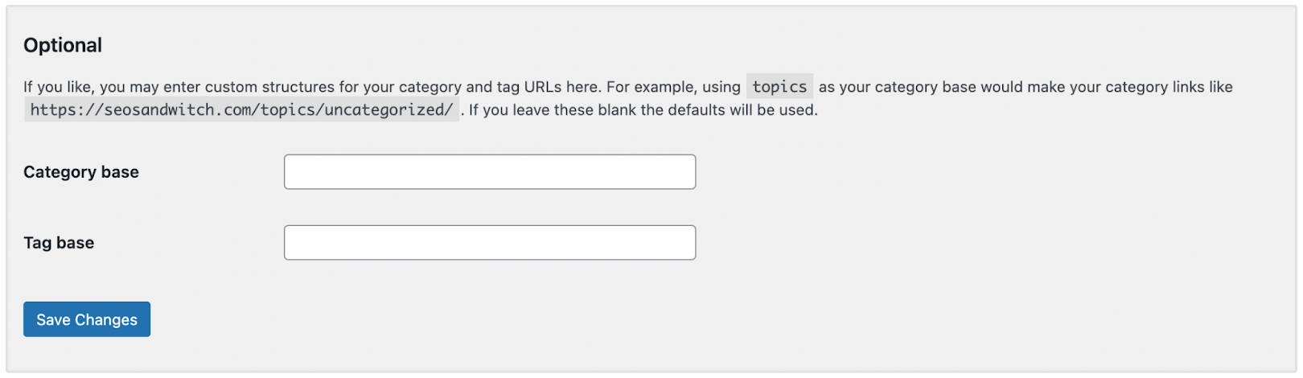Image resolution: width=1303 pixels, height=378 pixels.
Task: Click the Category base input field
Action: coord(489,172)
